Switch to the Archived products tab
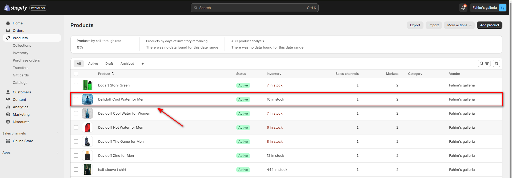The image size is (512, 178). point(127,64)
